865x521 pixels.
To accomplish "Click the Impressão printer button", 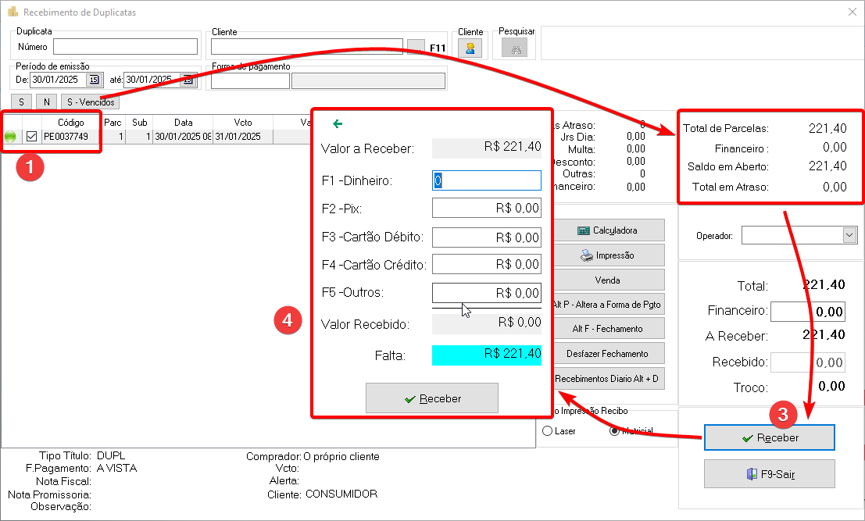I will [607, 255].
